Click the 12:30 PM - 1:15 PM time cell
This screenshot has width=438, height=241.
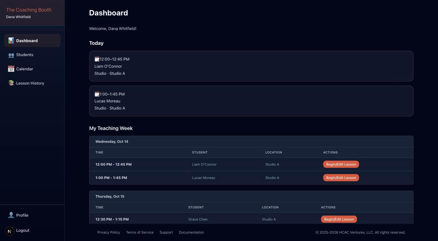[x=112, y=219]
